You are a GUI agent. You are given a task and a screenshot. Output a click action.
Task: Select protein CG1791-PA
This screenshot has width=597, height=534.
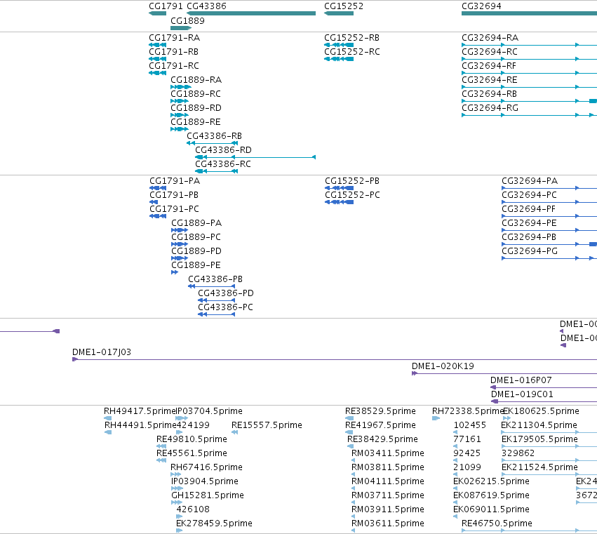175,181
